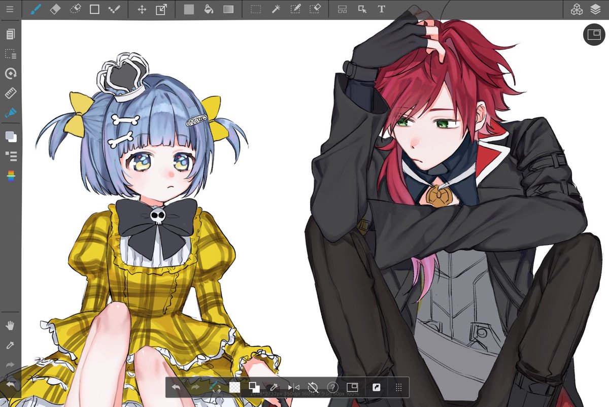Toggle the floating reference window button
The image size is (609, 407).
coord(594,34)
